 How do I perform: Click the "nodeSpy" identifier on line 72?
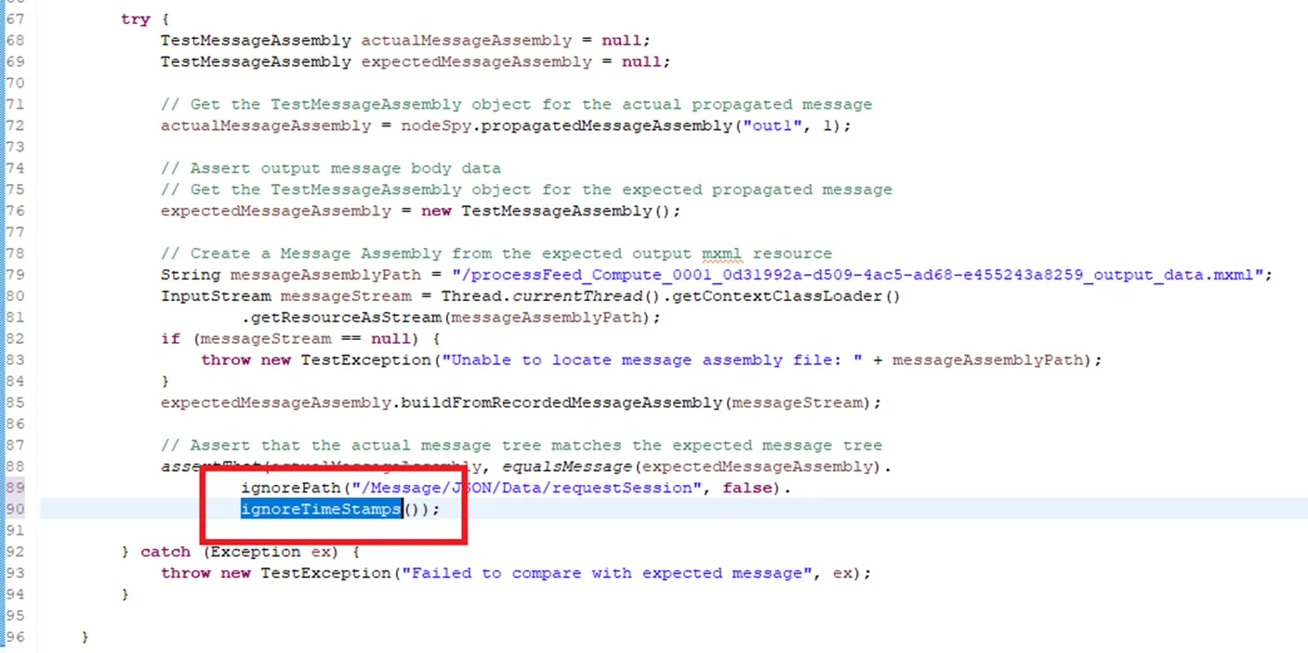pyautogui.click(x=436, y=125)
